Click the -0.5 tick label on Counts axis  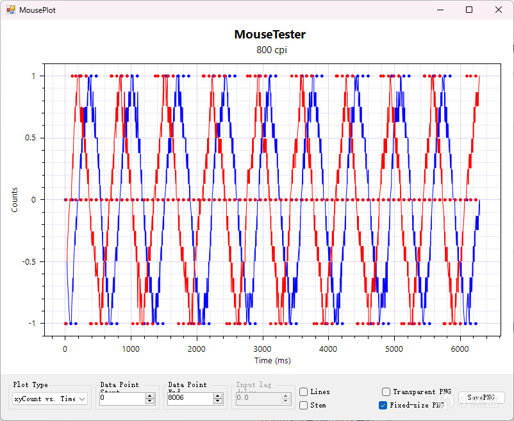[x=29, y=262]
